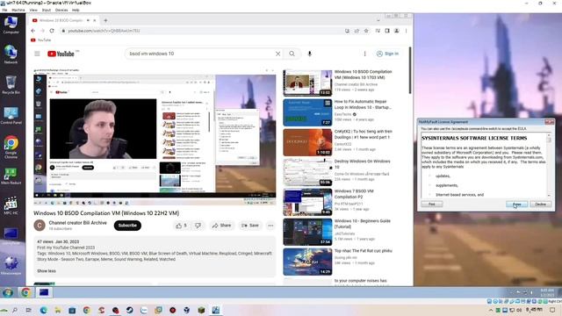
Task: Save the video to a playlist
Action: tap(250, 226)
